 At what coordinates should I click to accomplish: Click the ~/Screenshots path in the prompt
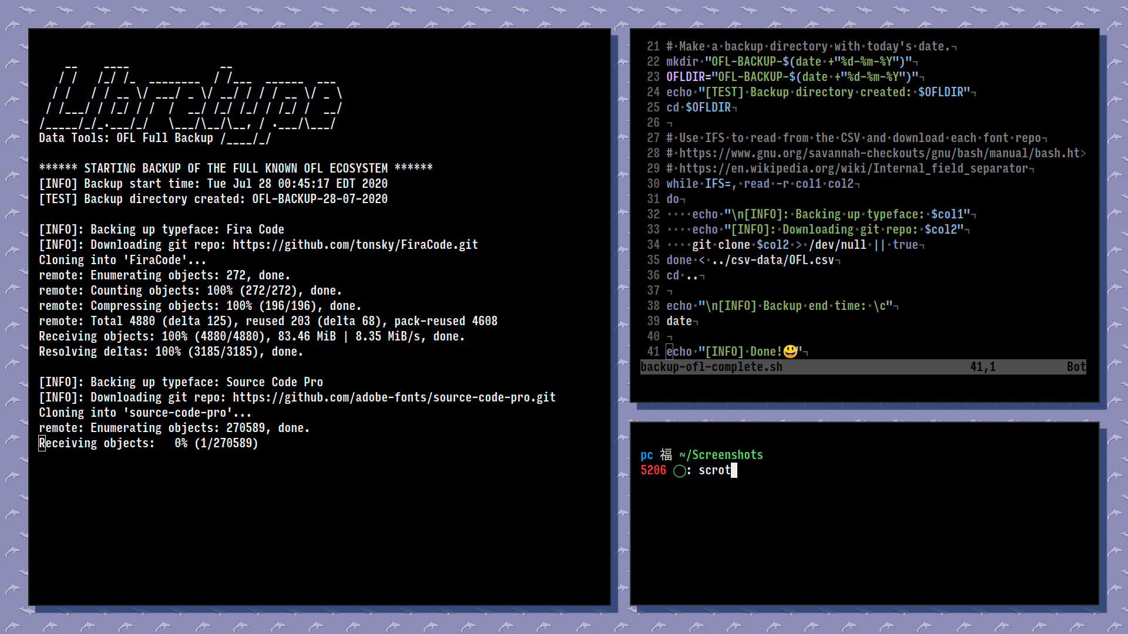(721, 454)
